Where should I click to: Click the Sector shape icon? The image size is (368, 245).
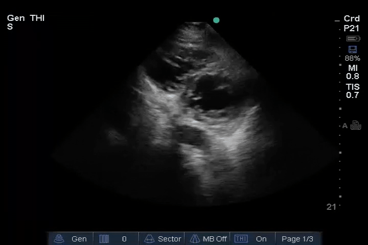pyautogui.click(x=150, y=239)
